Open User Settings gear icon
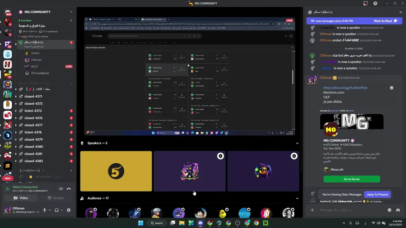 coord(69,210)
